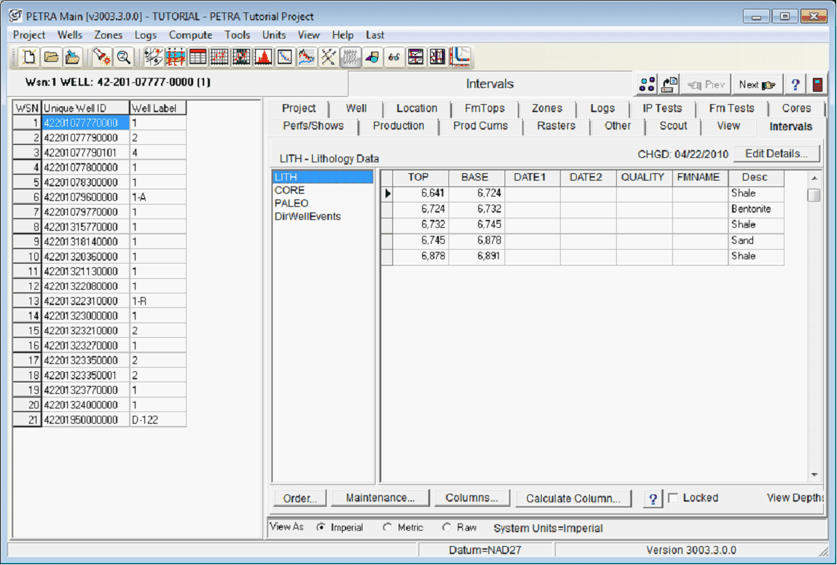Screen dimensions: 837x565
Task: Click the Next well button
Action: click(x=757, y=84)
